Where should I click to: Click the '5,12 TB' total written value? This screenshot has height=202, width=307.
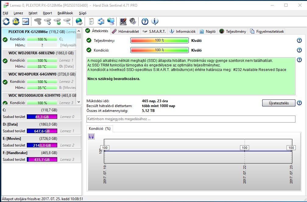coord(148,110)
